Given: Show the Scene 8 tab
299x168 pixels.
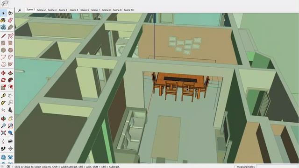Looking at the screenshot, I should tap(107, 10).
